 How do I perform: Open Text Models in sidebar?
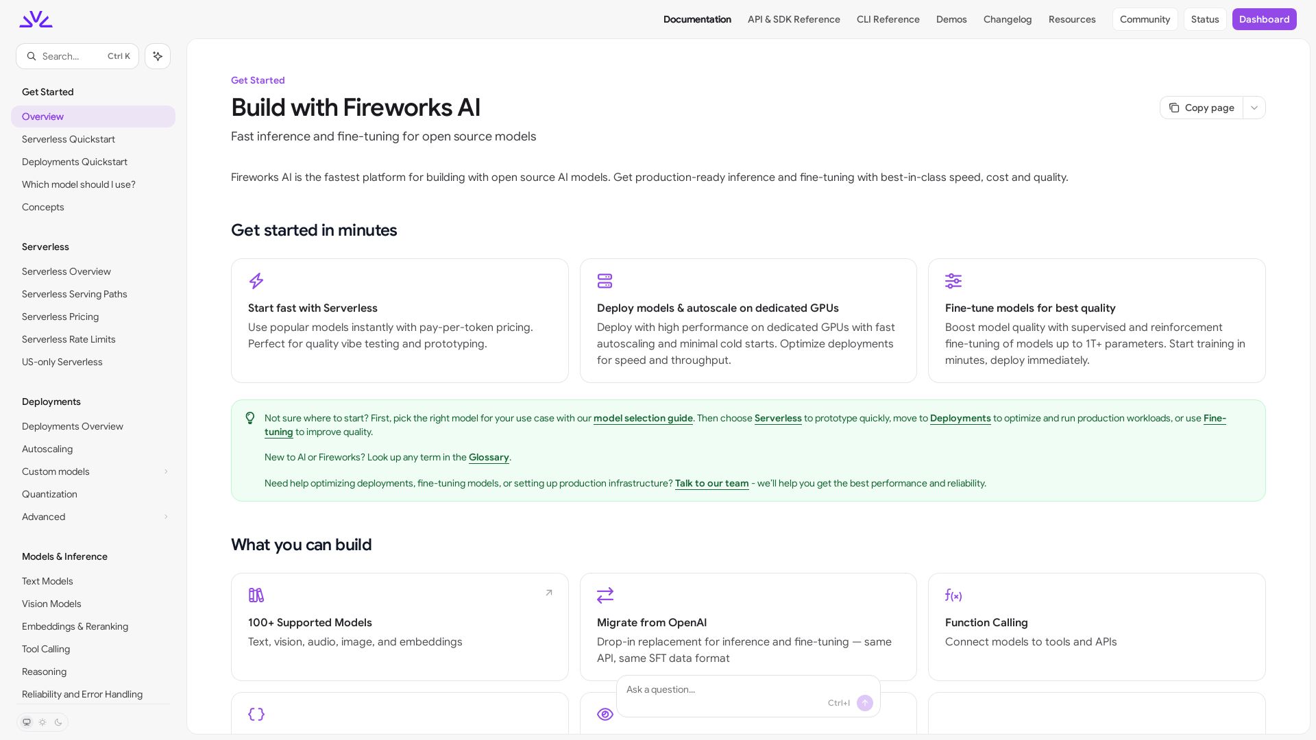(93, 581)
